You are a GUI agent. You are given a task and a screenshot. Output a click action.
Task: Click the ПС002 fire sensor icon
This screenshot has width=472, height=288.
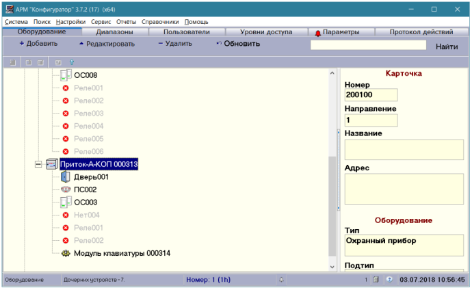[x=66, y=189]
